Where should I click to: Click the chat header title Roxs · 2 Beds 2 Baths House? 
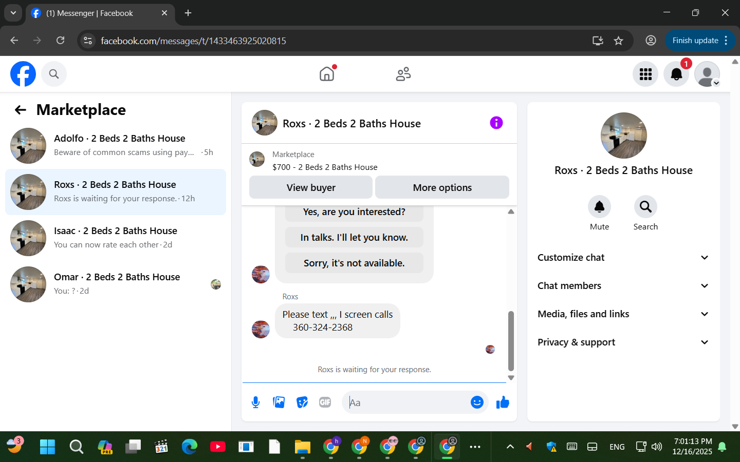coord(351,123)
